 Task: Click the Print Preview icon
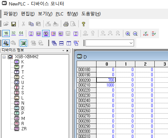(x=73, y=24)
